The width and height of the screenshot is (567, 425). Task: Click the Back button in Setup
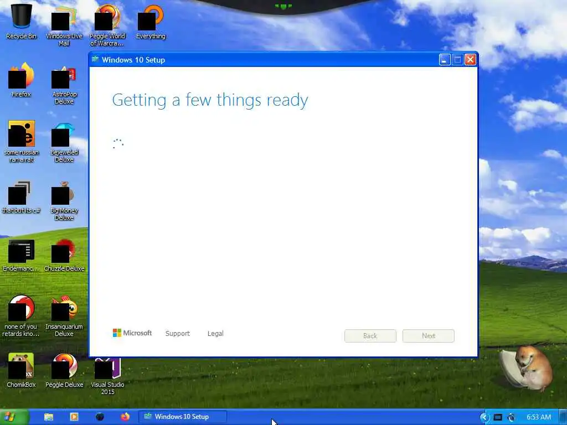click(x=370, y=336)
